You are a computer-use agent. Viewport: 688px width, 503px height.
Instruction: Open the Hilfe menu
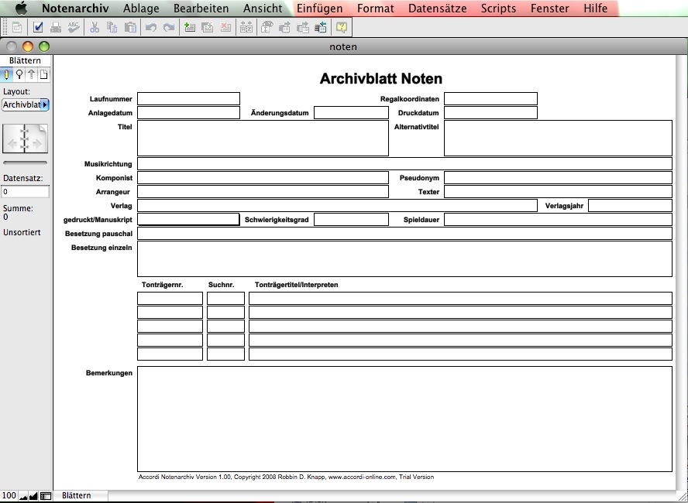pos(596,8)
